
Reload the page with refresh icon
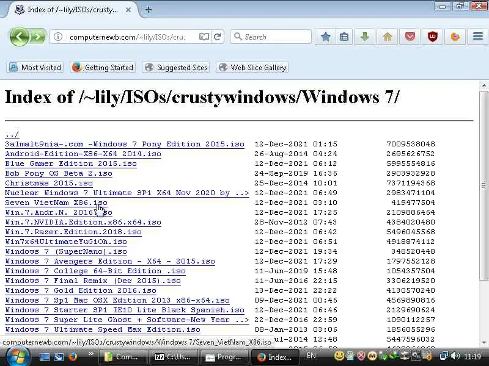[x=218, y=37]
